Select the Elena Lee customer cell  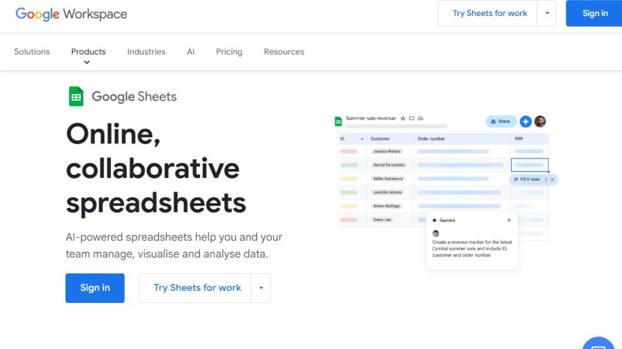[382, 220]
